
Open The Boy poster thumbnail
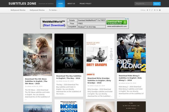tap(69, 53)
